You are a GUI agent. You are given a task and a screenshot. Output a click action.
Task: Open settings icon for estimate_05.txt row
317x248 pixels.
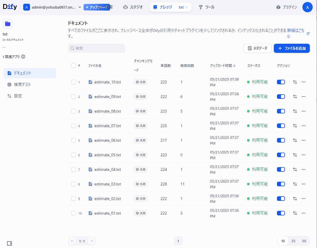(x=295, y=155)
